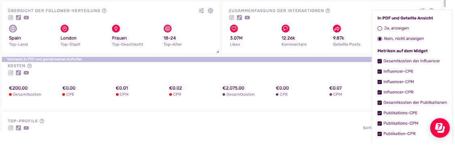
Task: Select 'Nein, nicht anzeigen' radio option
Action: coord(379,38)
